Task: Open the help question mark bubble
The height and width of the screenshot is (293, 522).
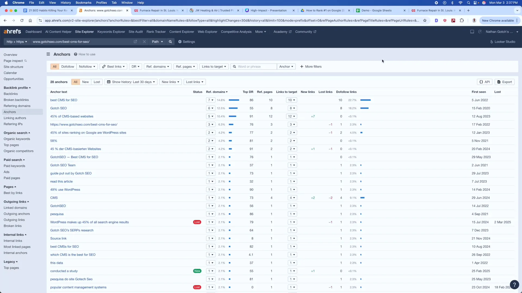Action: pyautogui.click(x=514, y=285)
